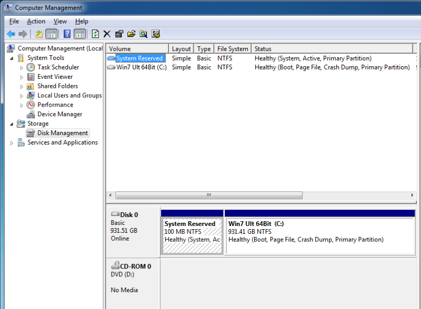Image resolution: width=421 pixels, height=309 pixels.
Task: Expand the Shared Folders node arrow
Action: click(22, 87)
